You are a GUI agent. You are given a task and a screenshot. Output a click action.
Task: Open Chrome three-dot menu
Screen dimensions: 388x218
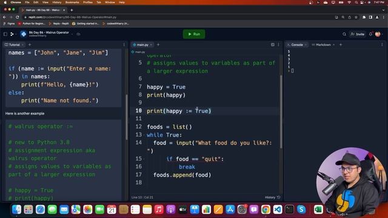384,17
